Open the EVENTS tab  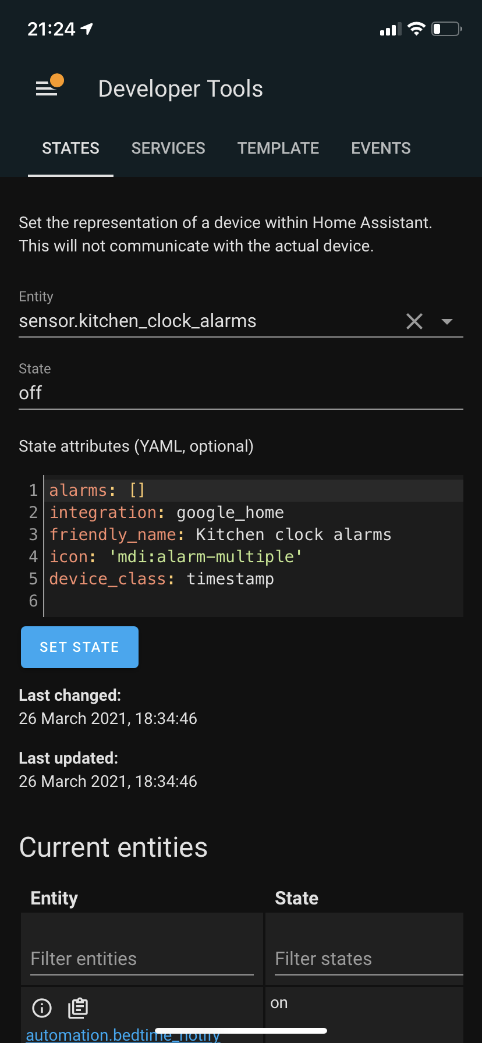tap(381, 148)
